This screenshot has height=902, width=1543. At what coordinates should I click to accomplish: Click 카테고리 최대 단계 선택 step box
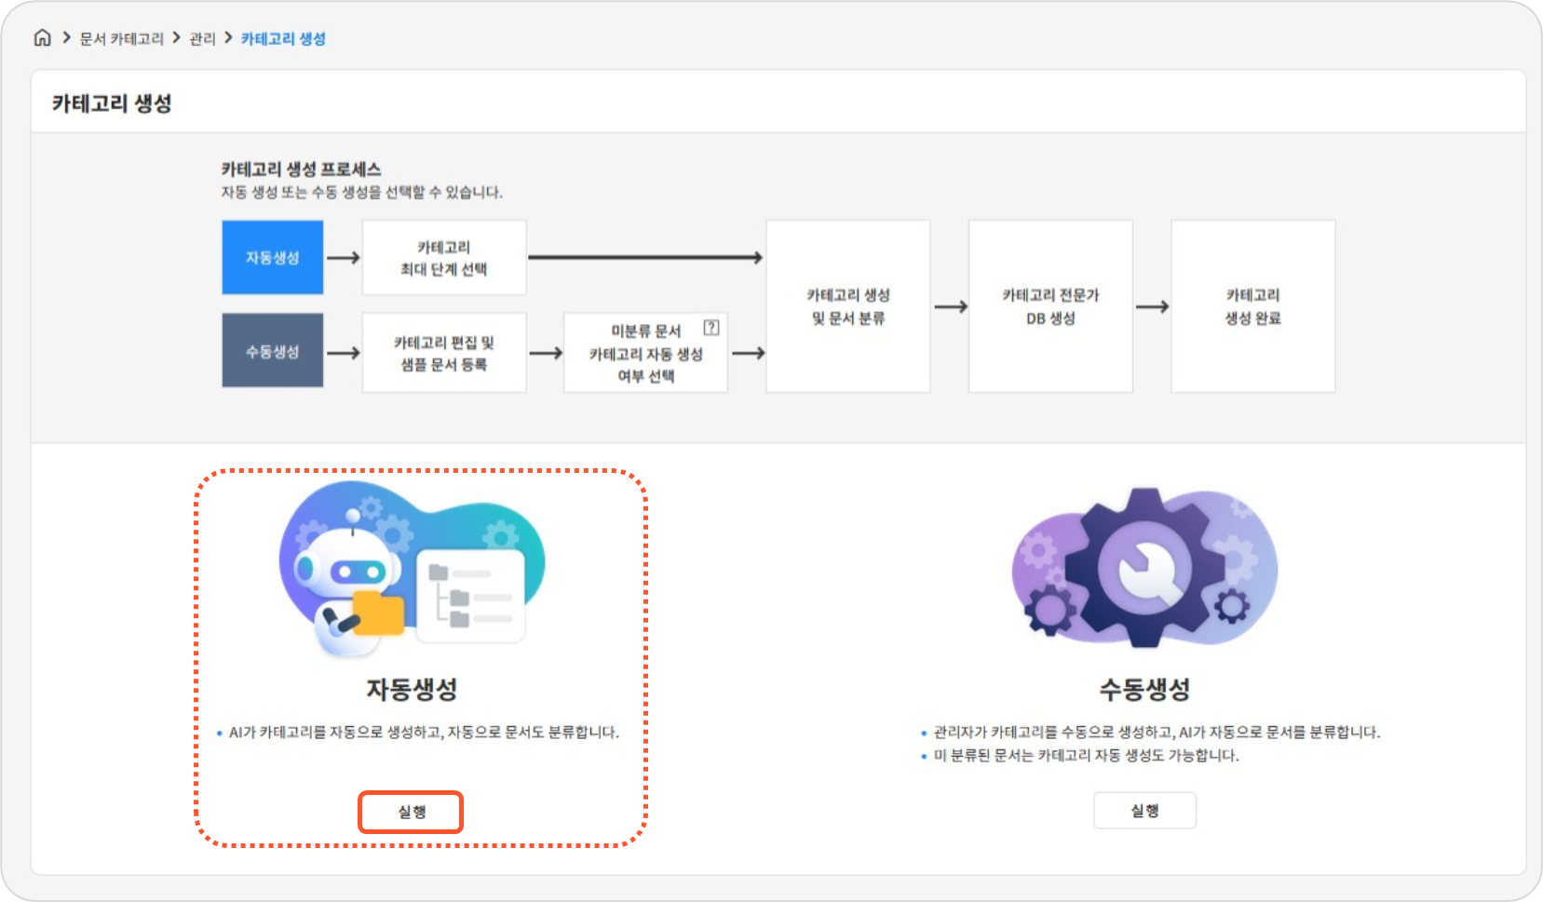click(x=444, y=258)
